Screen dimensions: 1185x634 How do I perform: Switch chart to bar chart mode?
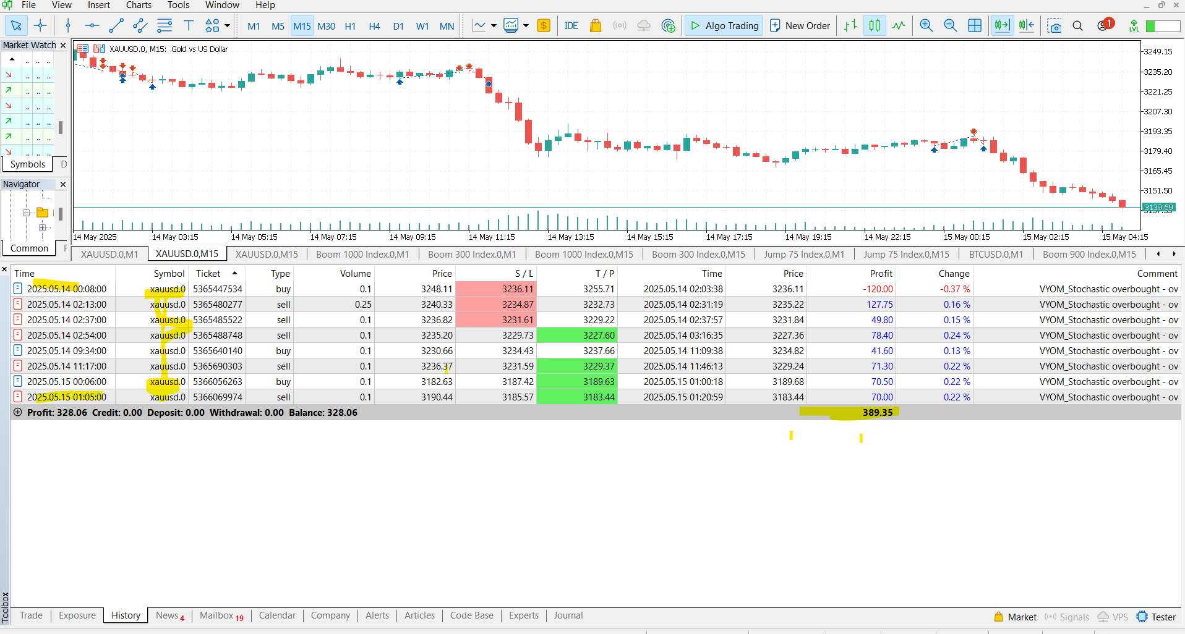(x=850, y=26)
